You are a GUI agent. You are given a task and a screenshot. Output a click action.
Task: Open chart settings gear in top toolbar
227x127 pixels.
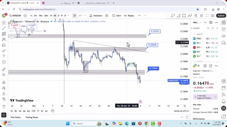point(201,16)
